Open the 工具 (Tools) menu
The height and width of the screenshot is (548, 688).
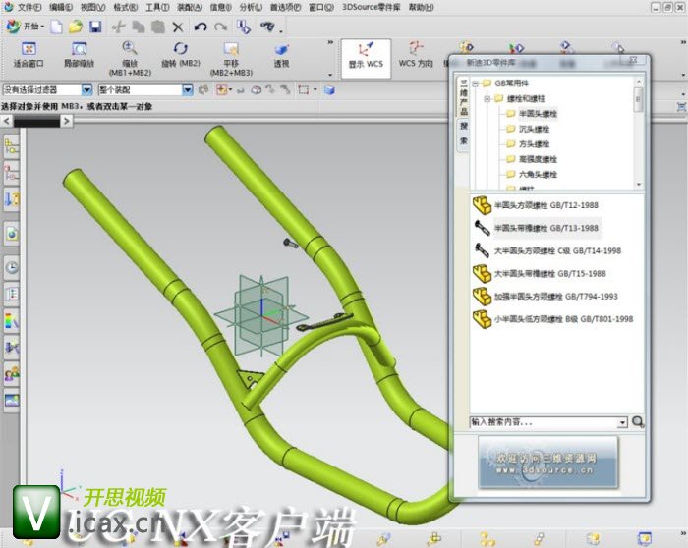pyautogui.click(x=157, y=8)
